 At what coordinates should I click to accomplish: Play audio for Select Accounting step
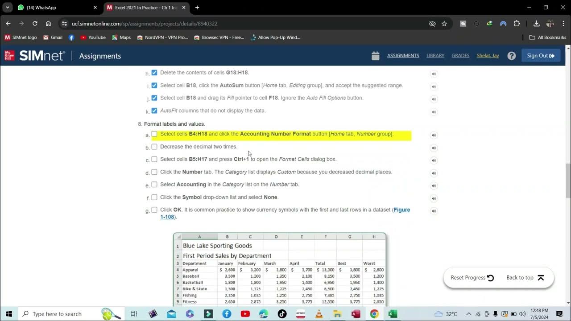click(433, 186)
